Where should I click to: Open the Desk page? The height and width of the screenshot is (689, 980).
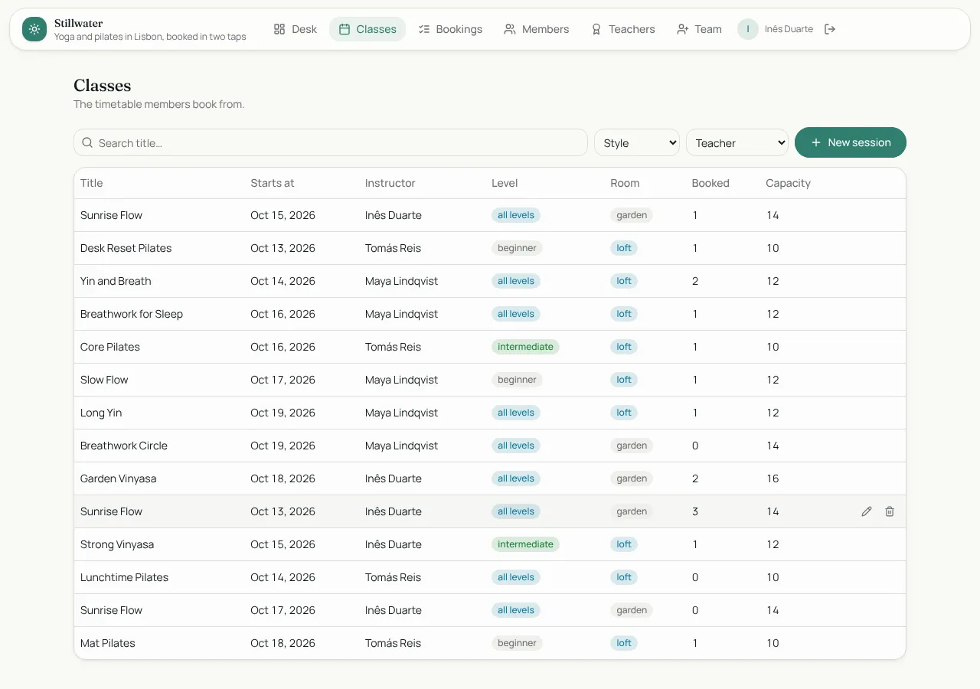point(296,29)
